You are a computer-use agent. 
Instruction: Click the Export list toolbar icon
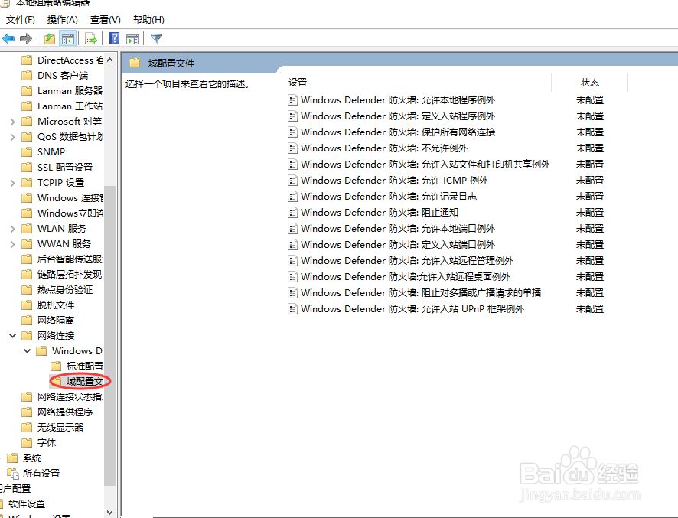91,39
